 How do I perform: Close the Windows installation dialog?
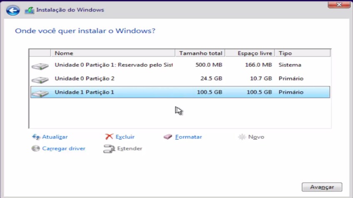[x=339, y=5]
